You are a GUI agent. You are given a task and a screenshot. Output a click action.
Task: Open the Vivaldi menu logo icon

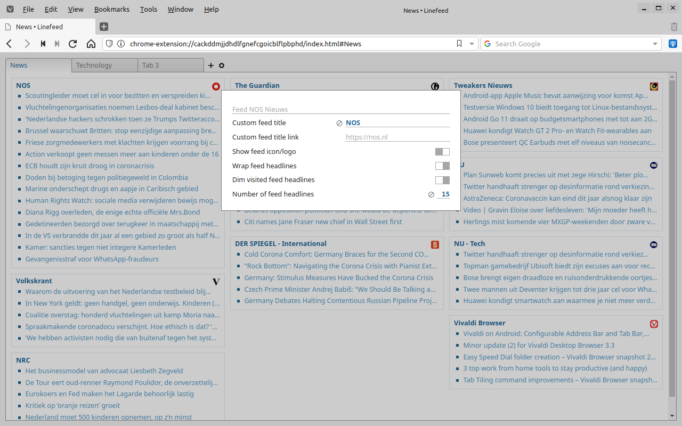point(10,9)
